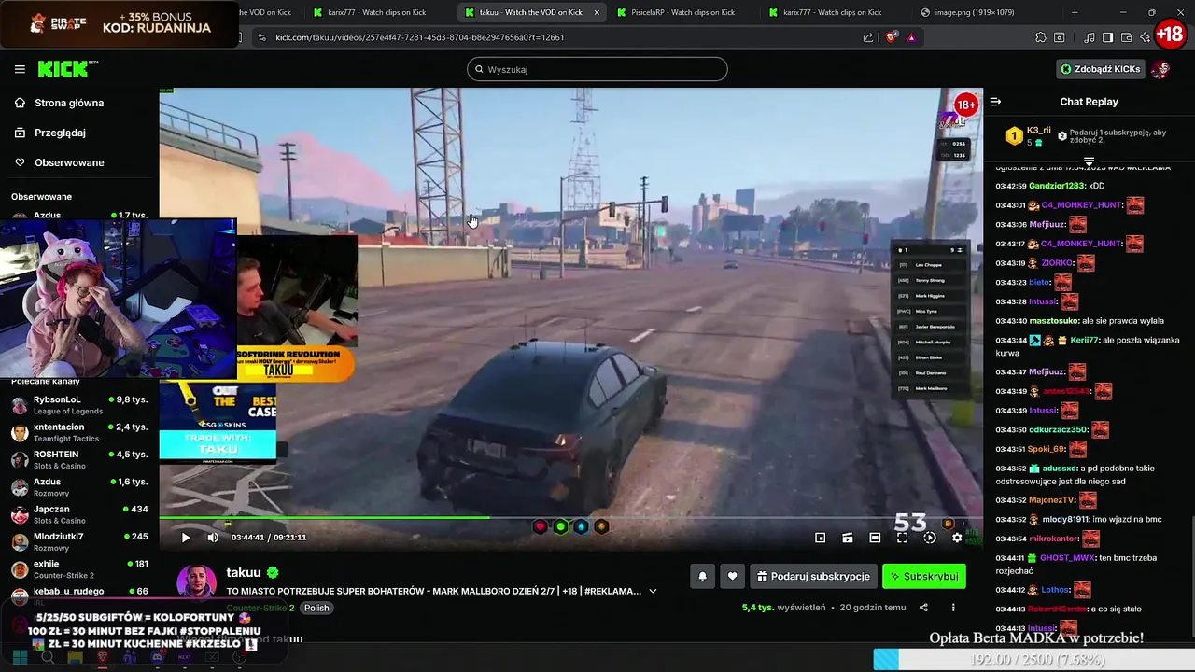Seek on the video progress bar
Viewport: 1195px width, 672px height.
[x=570, y=517]
